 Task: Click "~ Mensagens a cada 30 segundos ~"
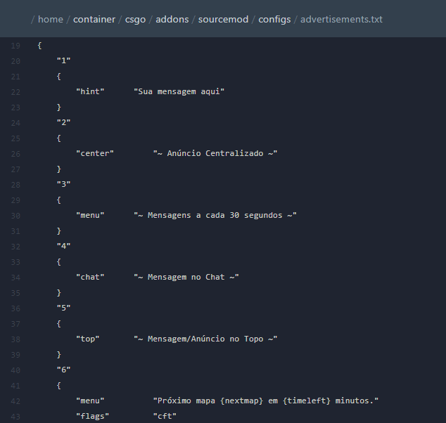click(x=215, y=215)
